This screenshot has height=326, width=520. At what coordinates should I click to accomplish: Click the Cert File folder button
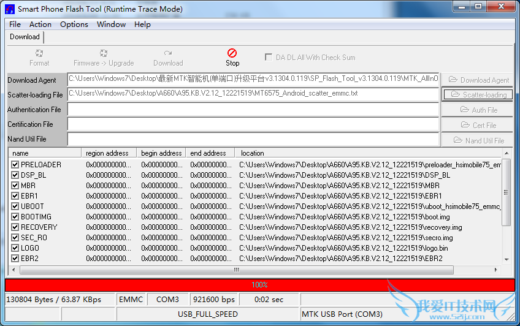point(478,125)
